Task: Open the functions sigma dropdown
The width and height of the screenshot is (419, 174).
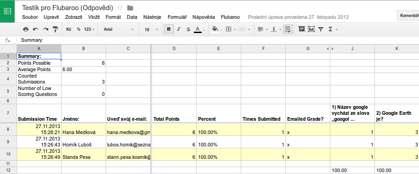Action: pyautogui.click(x=333, y=29)
